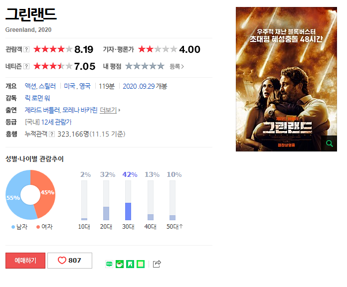The width and height of the screenshot is (347, 287).
Task: Open the 액션 genre link
Action: [30, 86]
